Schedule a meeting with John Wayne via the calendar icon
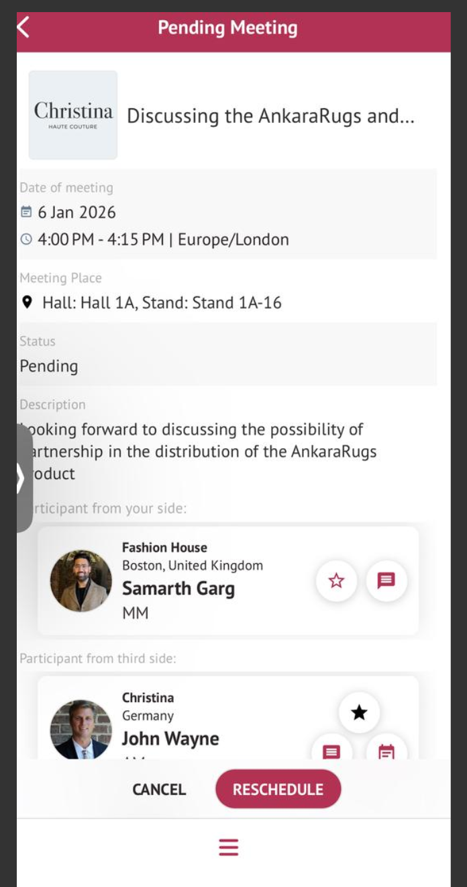The image size is (467, 887). 386,750
